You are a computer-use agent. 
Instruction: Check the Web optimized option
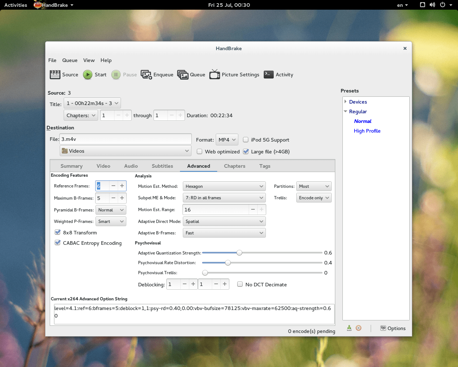tap(199, 152)
